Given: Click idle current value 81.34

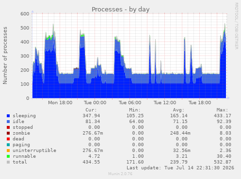Looking at the screenshot, I should point(93,122).
